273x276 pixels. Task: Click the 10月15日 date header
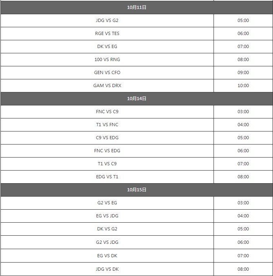coord(136,190)
